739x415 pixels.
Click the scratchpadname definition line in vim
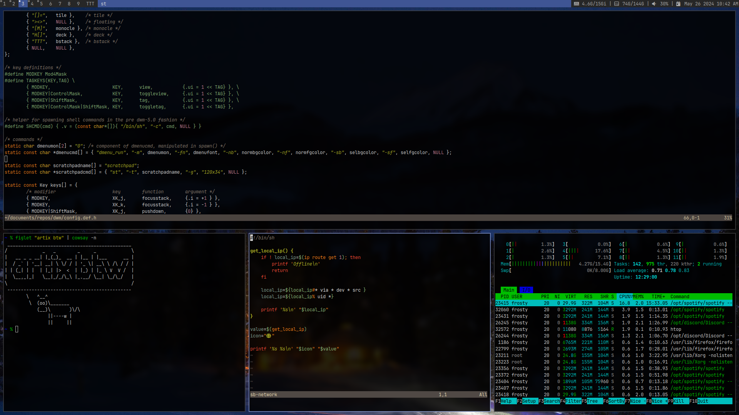tap(72, 166)
